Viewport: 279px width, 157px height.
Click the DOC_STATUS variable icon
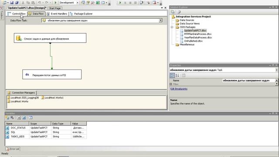point(7,128)
